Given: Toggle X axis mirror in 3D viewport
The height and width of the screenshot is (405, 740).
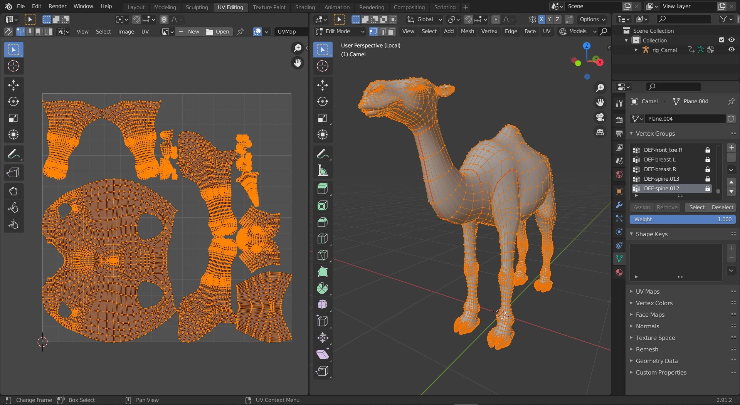Looking at the screenshot, I should (x=542, y=19).
